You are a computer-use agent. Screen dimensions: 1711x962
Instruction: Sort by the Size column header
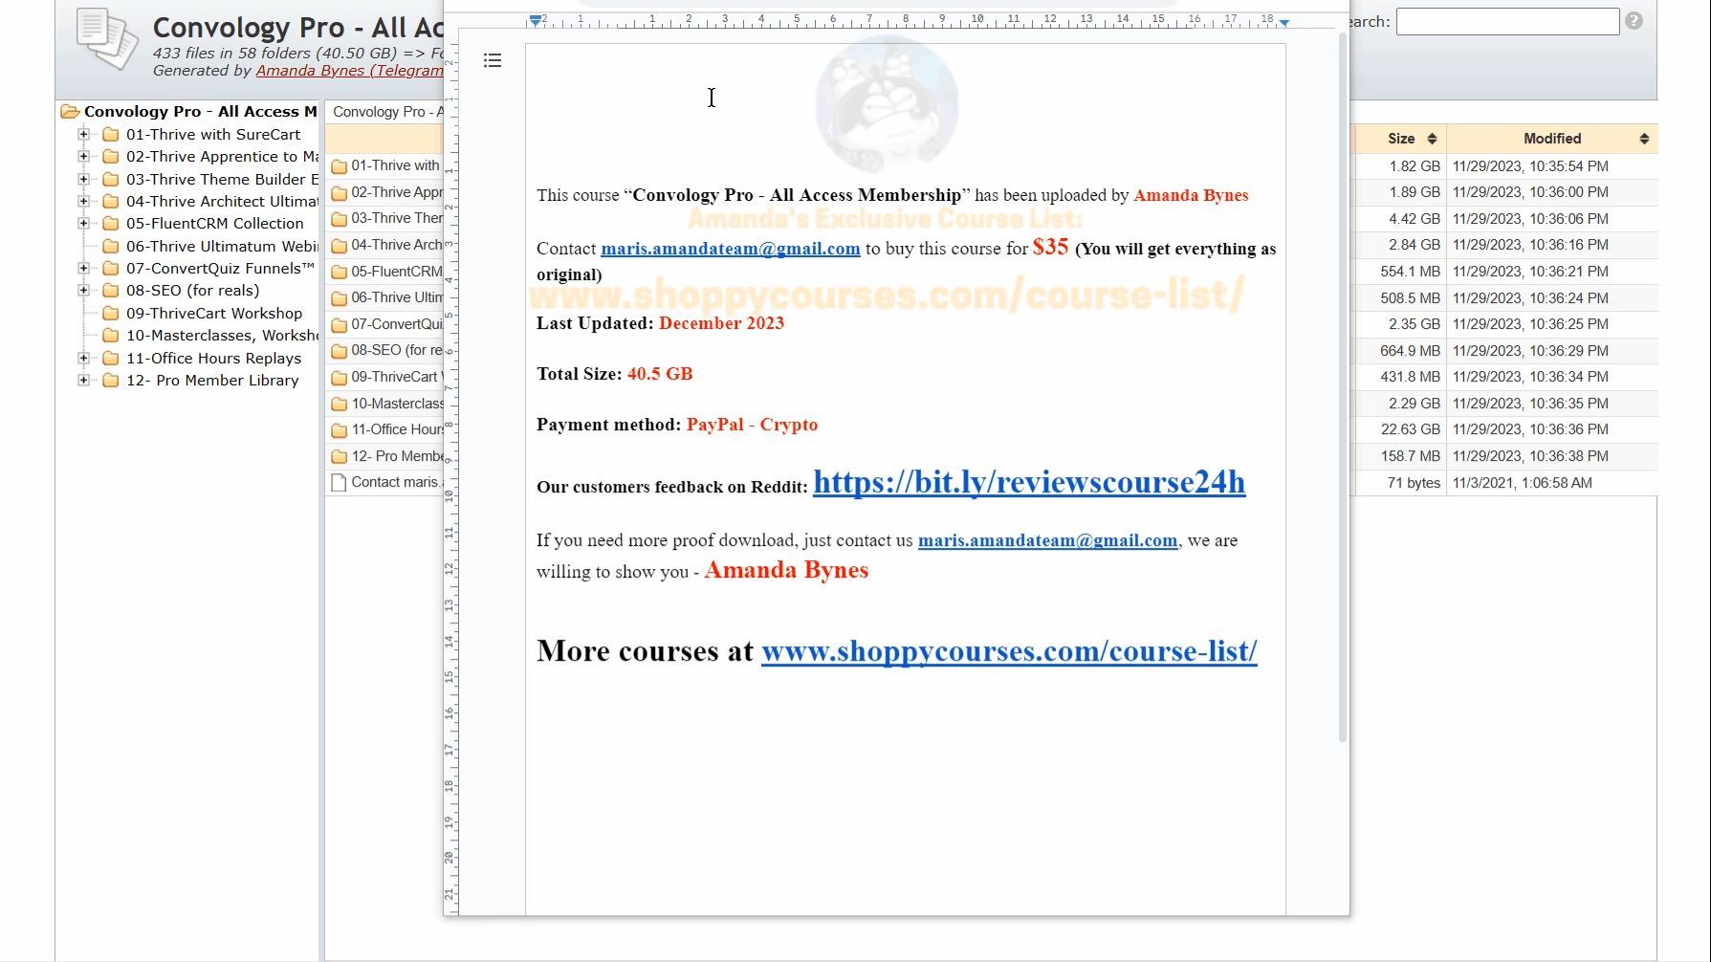pos(1400,139)
